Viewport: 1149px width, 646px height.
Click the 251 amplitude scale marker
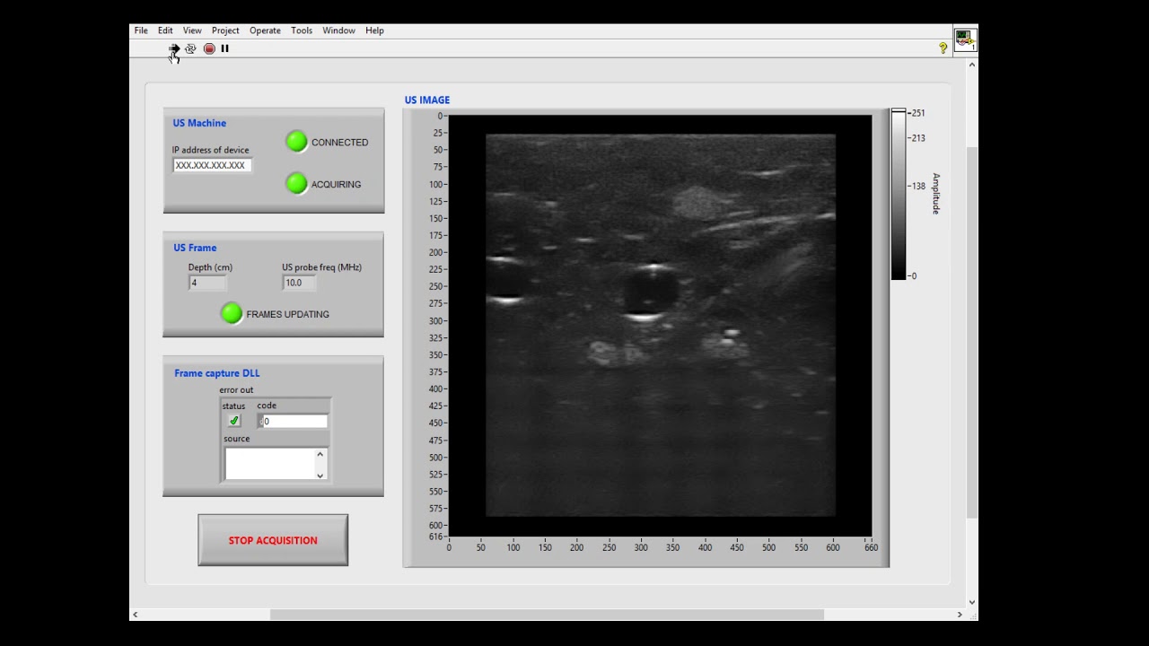click(x=918, y=113)
